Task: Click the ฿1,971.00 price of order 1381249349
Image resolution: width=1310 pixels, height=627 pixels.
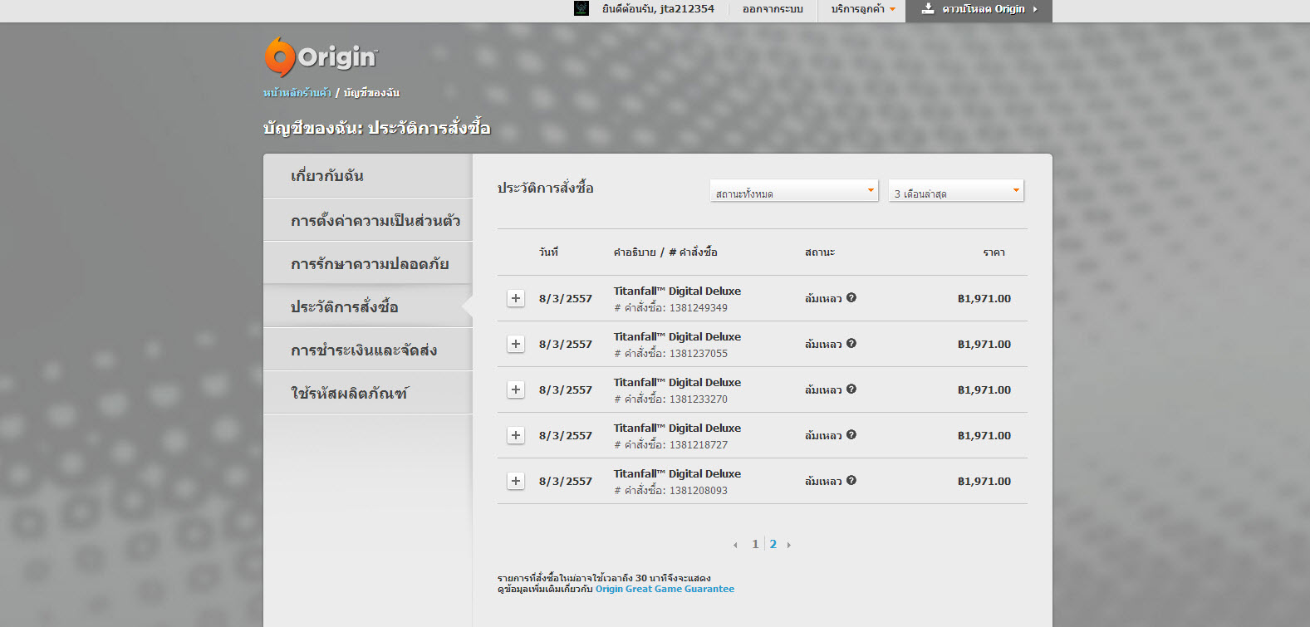Action: pos(984,299)
